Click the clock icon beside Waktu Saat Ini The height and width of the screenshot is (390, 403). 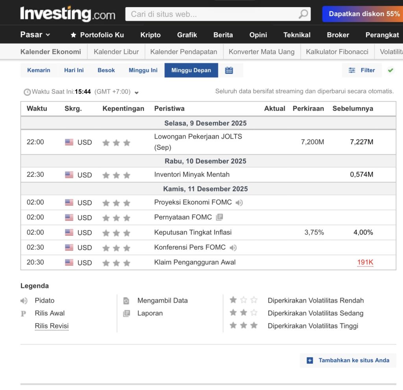click(x=27, y=92)
